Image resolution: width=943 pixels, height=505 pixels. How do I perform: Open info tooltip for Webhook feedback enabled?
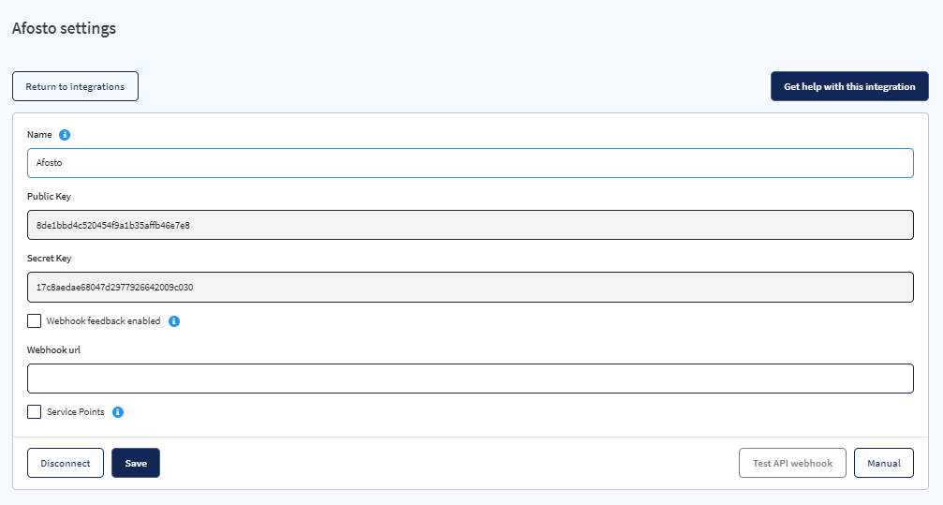point(174,321)
